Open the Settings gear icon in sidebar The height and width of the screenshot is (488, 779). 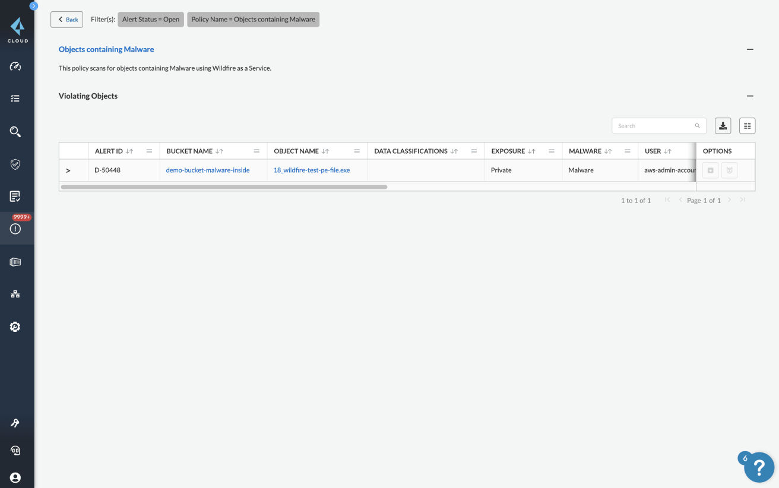(x=15, y=327)
